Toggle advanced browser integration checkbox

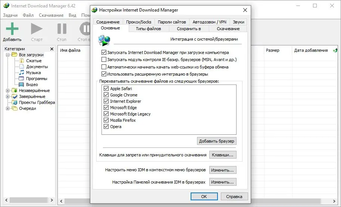[x=104, y=74]
